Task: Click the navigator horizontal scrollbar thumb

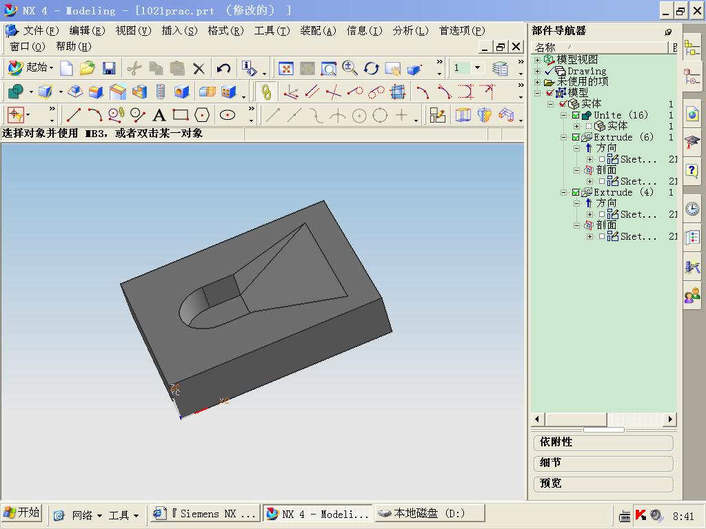Action: pyautogui.click(x=576, y=419)
